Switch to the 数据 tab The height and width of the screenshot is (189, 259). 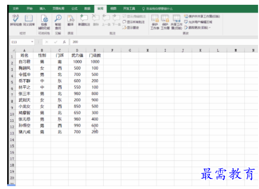(x=87, y=9)
